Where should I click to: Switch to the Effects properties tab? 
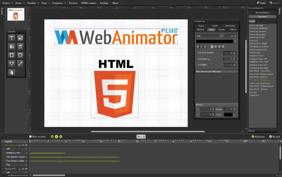pos(233,29)
